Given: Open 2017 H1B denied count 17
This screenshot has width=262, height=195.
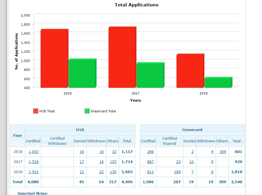Looking at the screenshot, I should pyautogui.click(x=82, y=162).
